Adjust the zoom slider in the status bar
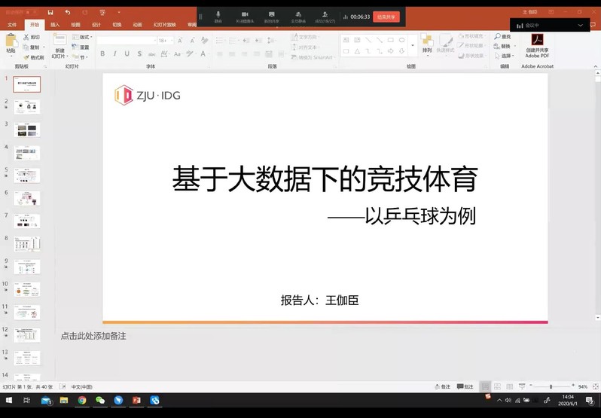This screenshot has width=601, height=418. pyautogui.click(x=551, y=386)
